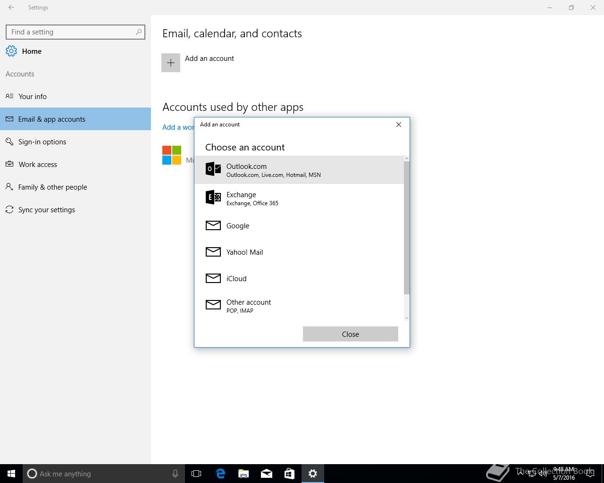Click the Close button in the dialog

(x=351, y=334)
